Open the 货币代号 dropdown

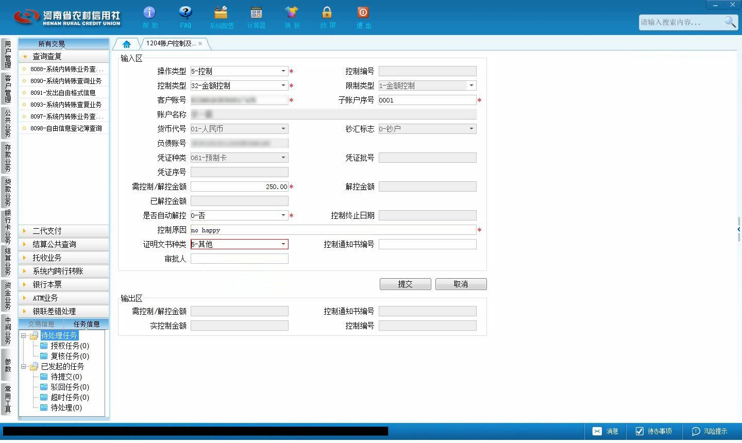tap(283, 129)
